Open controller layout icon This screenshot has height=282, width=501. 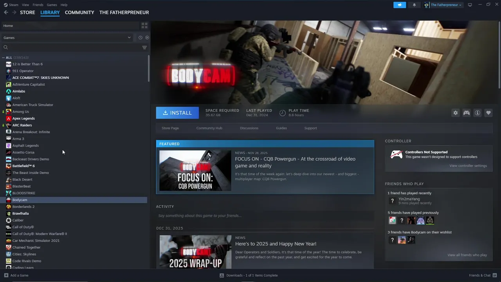467,113
